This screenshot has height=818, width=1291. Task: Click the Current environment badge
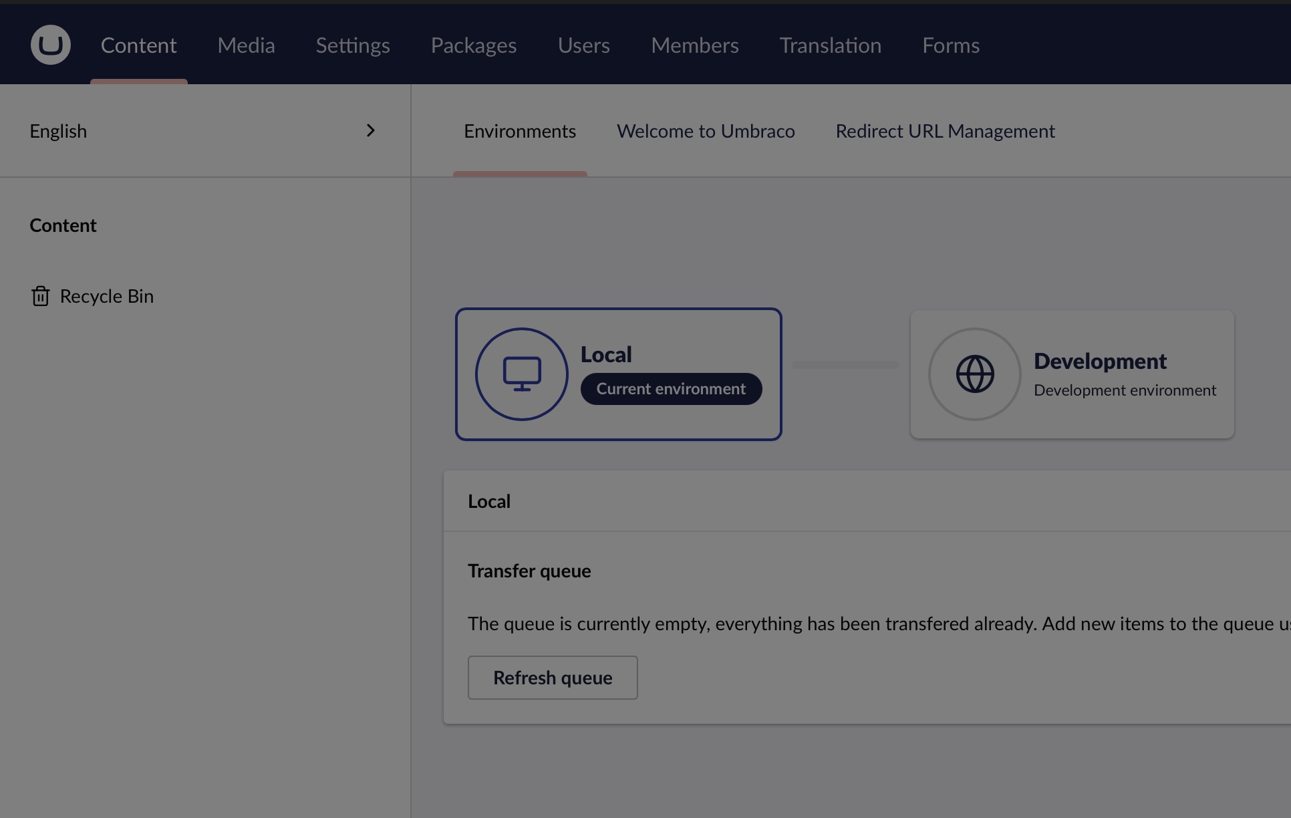click(x=671, y=389)
